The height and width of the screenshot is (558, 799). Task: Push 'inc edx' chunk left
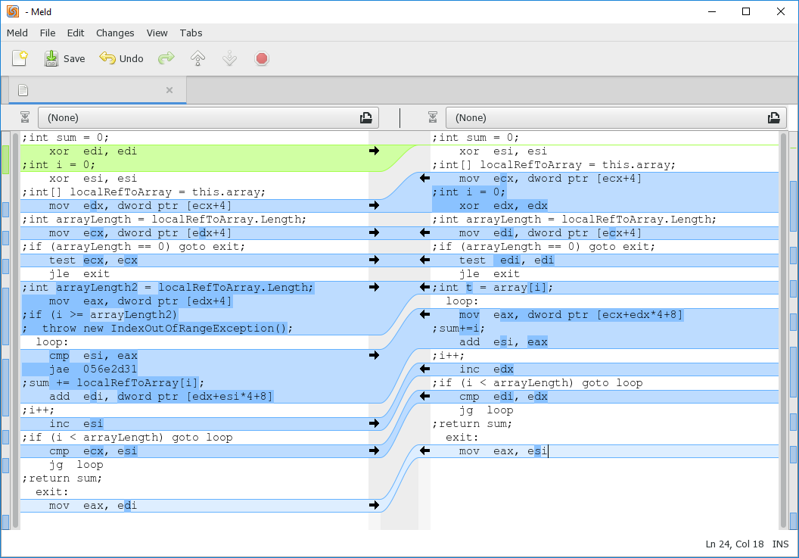click(424, 369)
